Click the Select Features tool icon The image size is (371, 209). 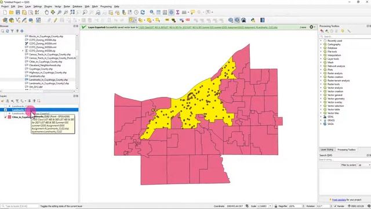pos(132,20)
